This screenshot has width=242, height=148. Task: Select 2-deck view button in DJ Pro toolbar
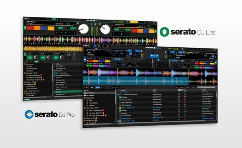[x=95, y=46]
